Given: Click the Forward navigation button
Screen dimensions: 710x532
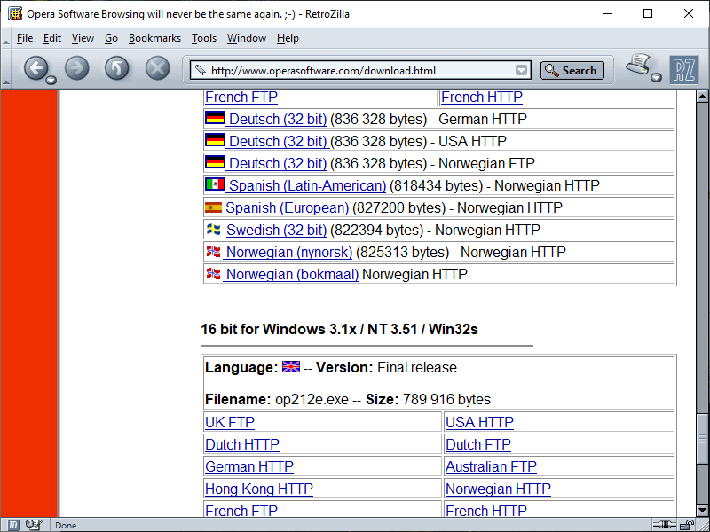Looking at the screenshot, I should pos(77,68).
